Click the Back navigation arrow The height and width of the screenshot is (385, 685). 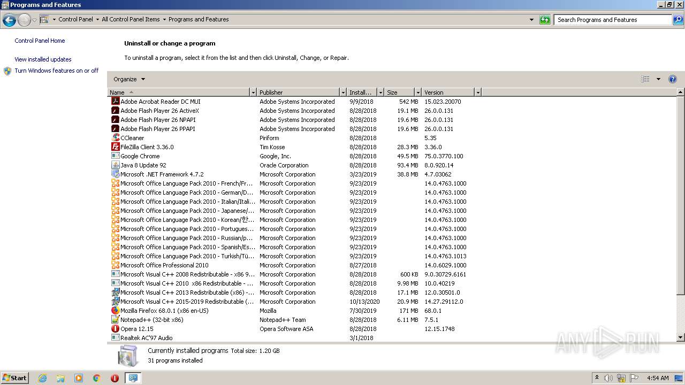[9, 20]
